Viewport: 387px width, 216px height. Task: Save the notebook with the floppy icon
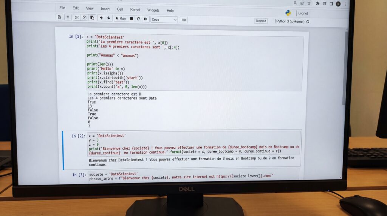coord(59,17)
